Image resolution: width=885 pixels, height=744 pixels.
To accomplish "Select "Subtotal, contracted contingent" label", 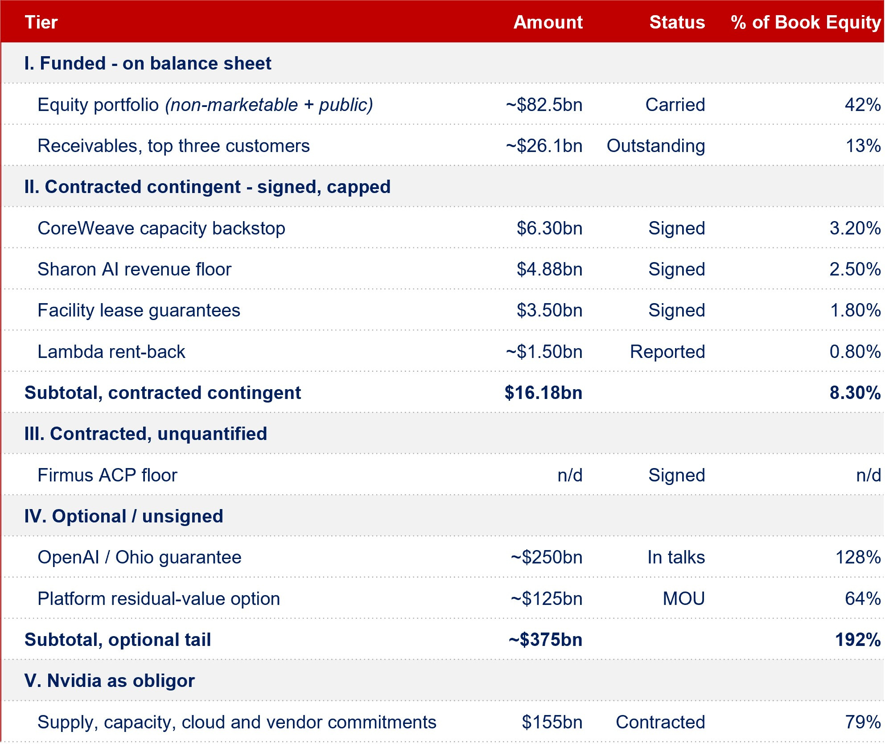I will coord(163,393).
